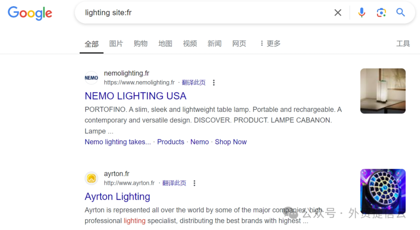Switch to the 图片 (Images) tab
This screenshot has height=230, width=420.
pyautogui.click(x=116, y=43)
